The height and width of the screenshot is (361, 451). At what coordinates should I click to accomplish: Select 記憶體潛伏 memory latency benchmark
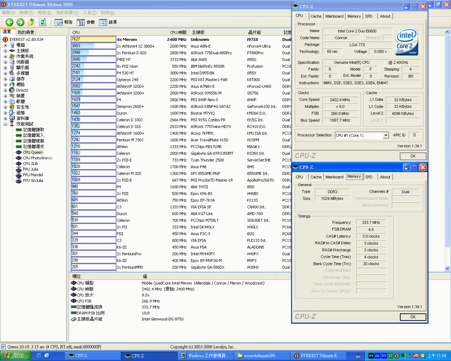34,147
